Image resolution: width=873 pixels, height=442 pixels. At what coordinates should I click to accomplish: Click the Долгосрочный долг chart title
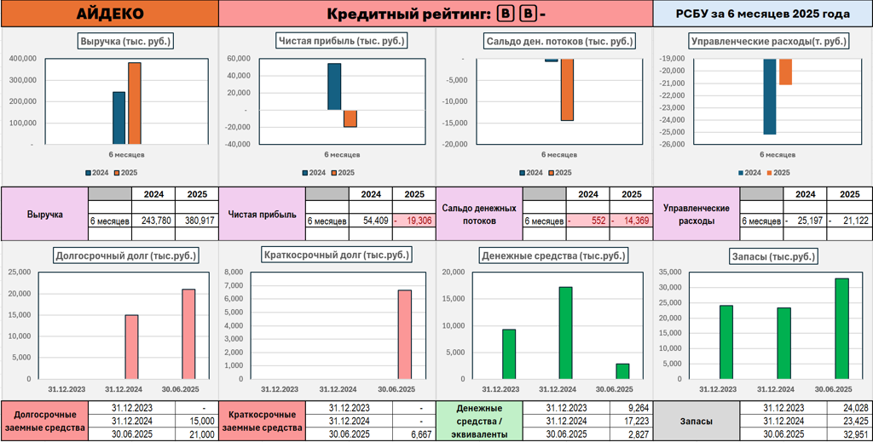click(x=126, y=255)
